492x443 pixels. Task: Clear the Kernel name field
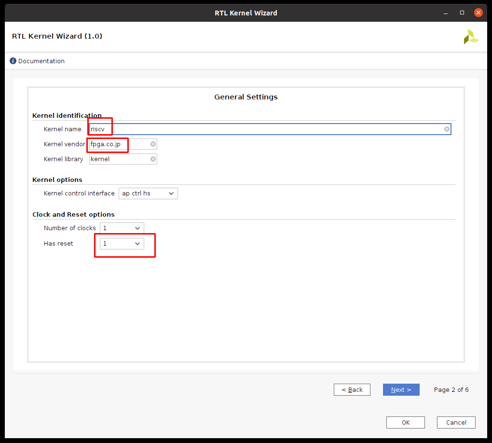click(447, 129)
